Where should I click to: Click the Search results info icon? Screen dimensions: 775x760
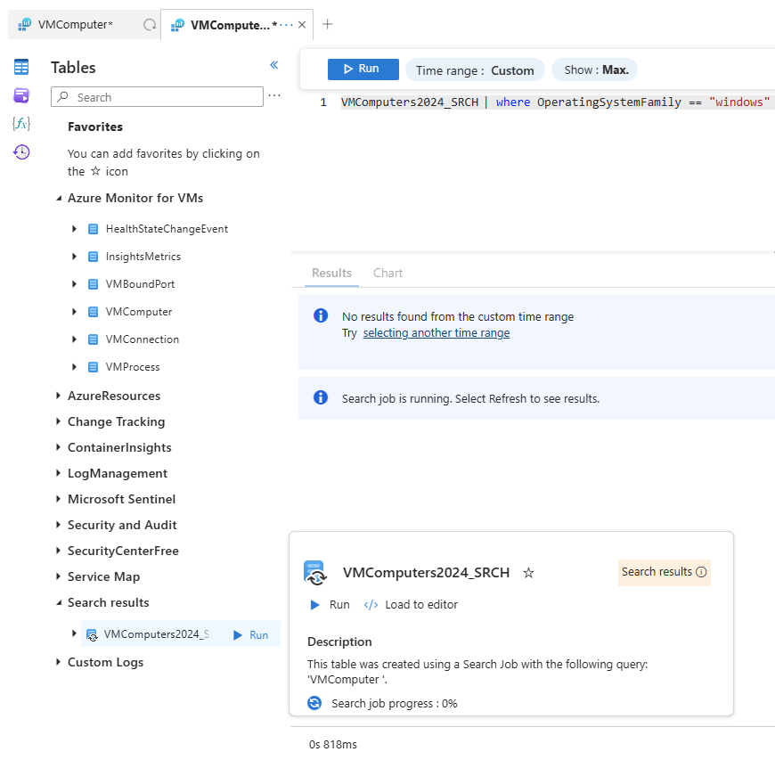pyautogui.click(x=701, y=572)
